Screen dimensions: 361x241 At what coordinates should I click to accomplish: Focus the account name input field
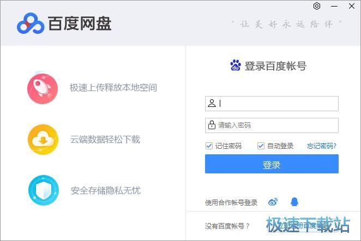272,104
